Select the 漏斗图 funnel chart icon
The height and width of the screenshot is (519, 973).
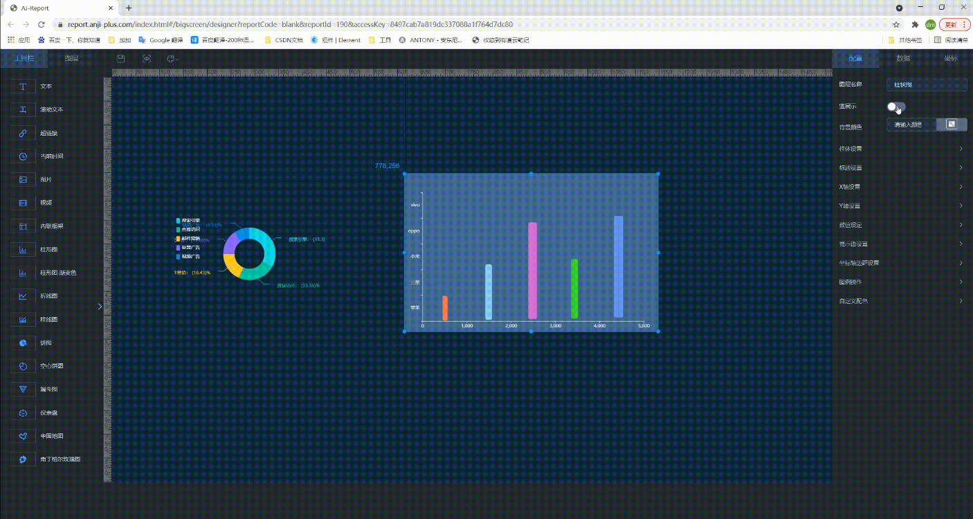[x=23, y=390]
